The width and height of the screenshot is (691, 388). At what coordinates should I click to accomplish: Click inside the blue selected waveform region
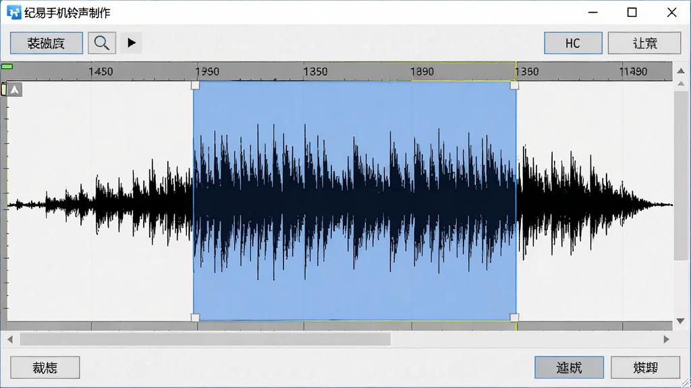coord(355,201)
